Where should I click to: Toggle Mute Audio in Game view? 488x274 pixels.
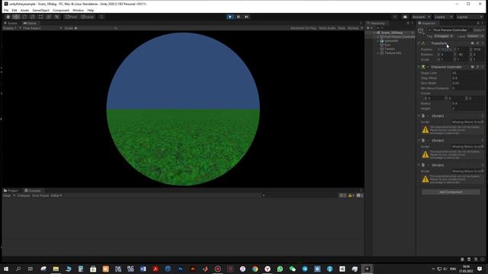click(327, 28)
